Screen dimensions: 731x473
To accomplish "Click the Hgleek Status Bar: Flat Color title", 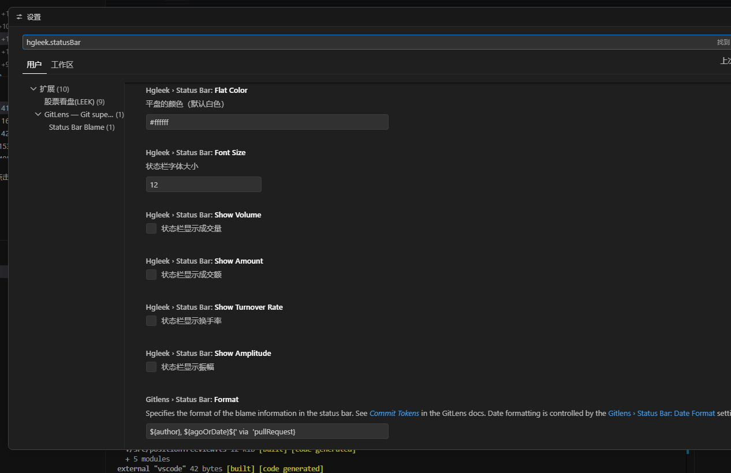I will [196, 90].
